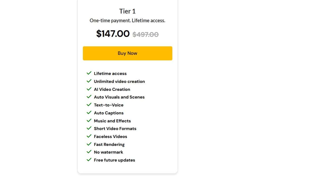
Task: Select the One-time payment subtitle text
Action: click(x=127, y=20)
